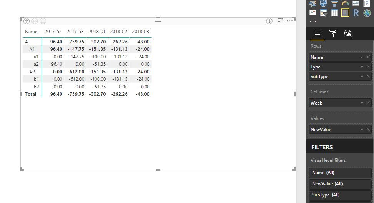Screen dimensions: 374x203
Task: Select row header A in matrix
Action: 26,42
